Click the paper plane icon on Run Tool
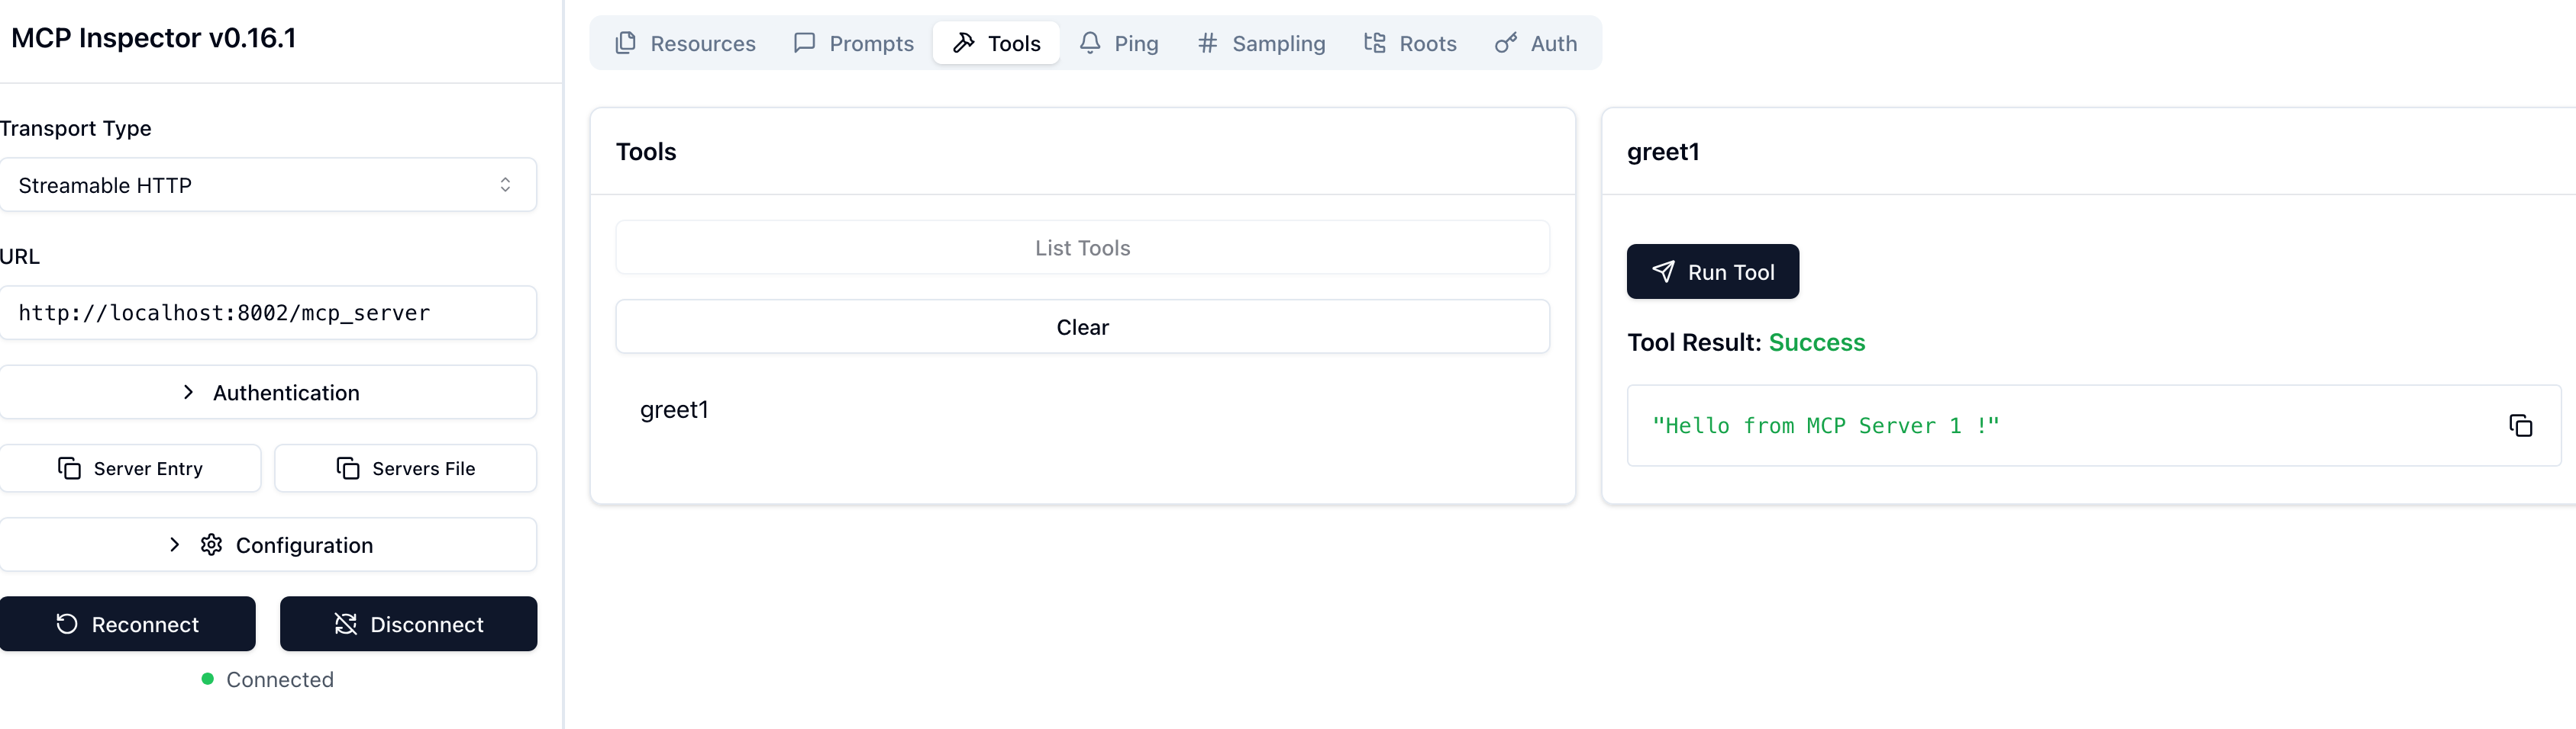 tap(1663, 271)
